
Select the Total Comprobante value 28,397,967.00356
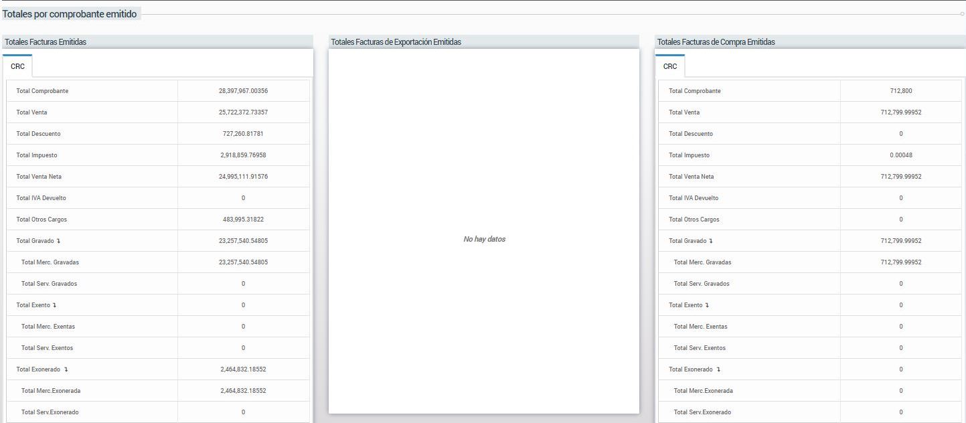tap(244, 91)
